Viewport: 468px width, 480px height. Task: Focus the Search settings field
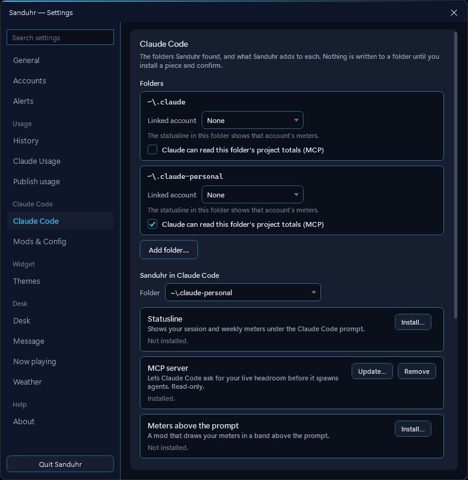(x=60, y=37)
